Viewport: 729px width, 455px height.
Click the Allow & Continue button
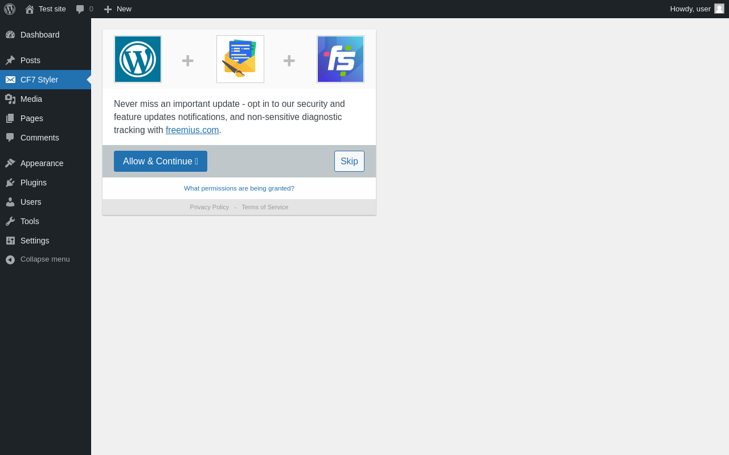[161, 162]
